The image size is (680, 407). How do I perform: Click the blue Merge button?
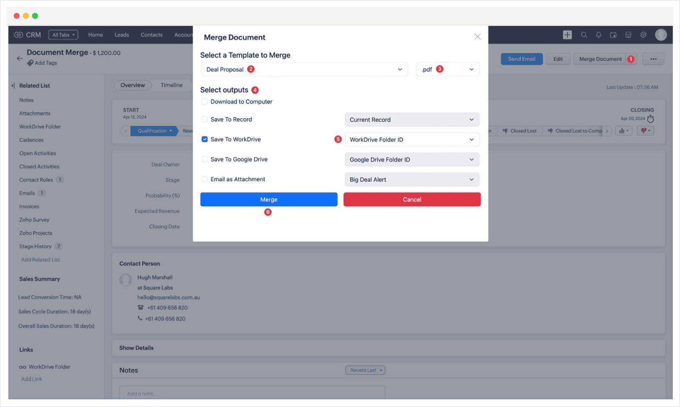269,199
